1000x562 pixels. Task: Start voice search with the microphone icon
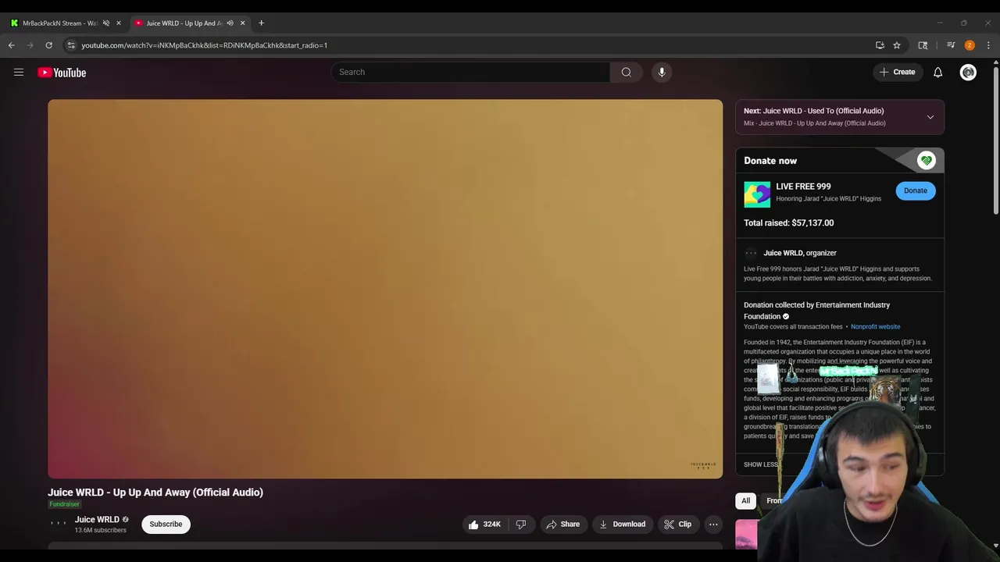pyautogui.click(x=661, y=72)
